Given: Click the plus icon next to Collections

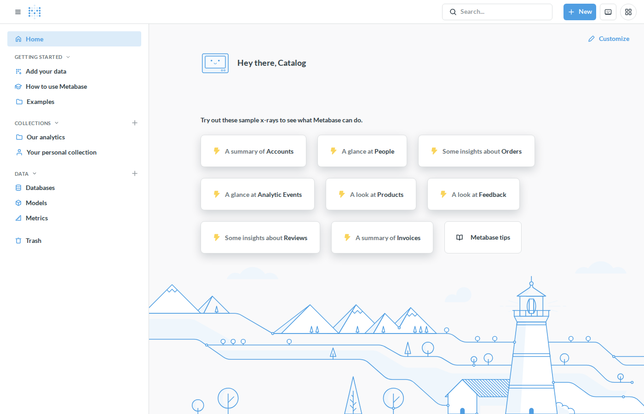Looking at the screenshot, I should (135, 123).
